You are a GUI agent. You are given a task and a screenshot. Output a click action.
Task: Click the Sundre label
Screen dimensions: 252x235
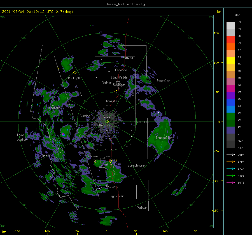pyautogui.click(x=85, y=116)
